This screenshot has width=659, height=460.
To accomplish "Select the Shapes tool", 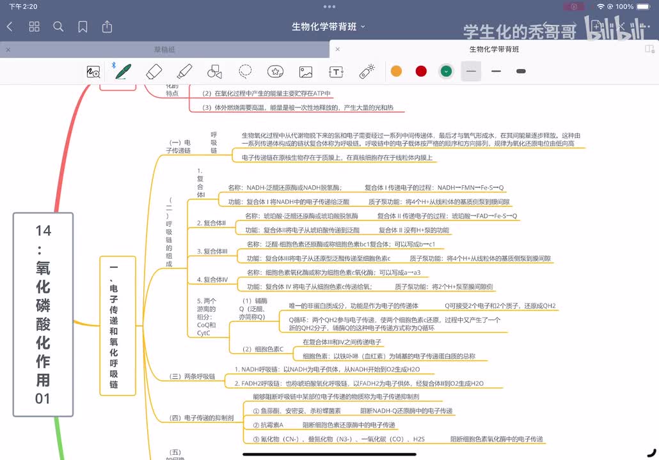I will pos(214,72).
